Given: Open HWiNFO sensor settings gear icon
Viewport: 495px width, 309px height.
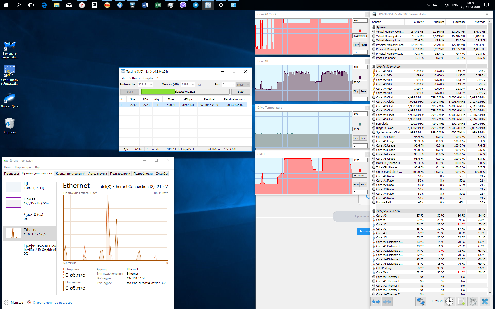Looking at the screenshot, I should (473, 301).
